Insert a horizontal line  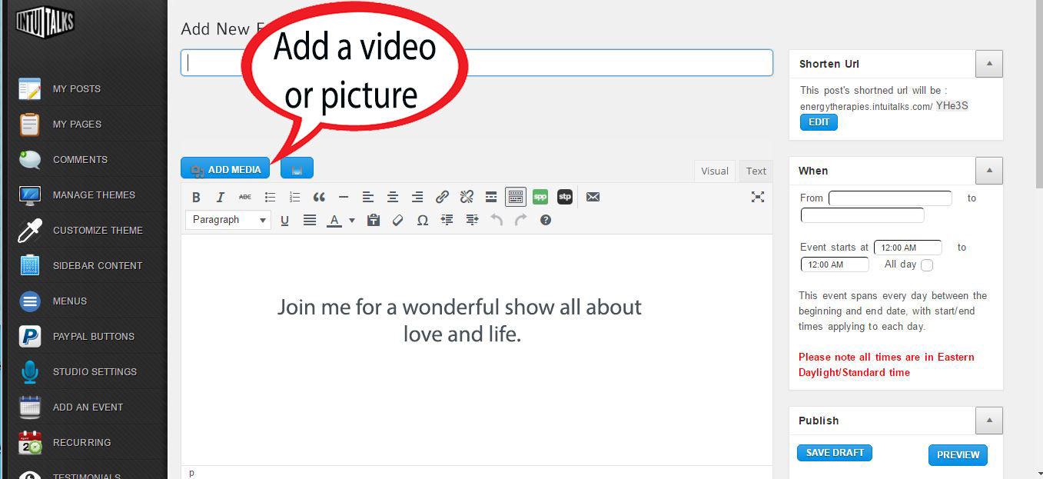click(x=344, y=197)
